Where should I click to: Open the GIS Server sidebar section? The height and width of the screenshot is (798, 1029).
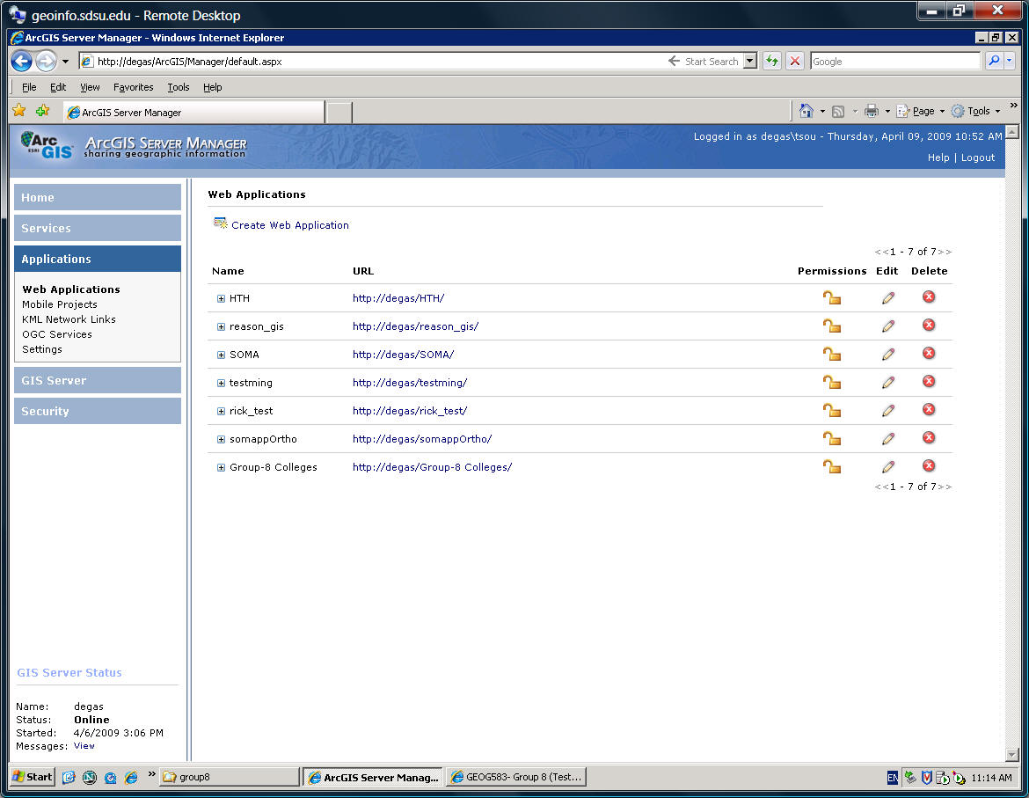pyautogui.click(x=97, y=380)
